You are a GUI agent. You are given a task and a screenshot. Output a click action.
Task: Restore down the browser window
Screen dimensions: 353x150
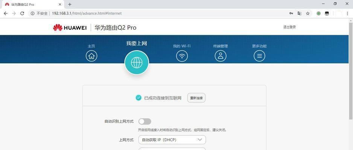(335, 4)
